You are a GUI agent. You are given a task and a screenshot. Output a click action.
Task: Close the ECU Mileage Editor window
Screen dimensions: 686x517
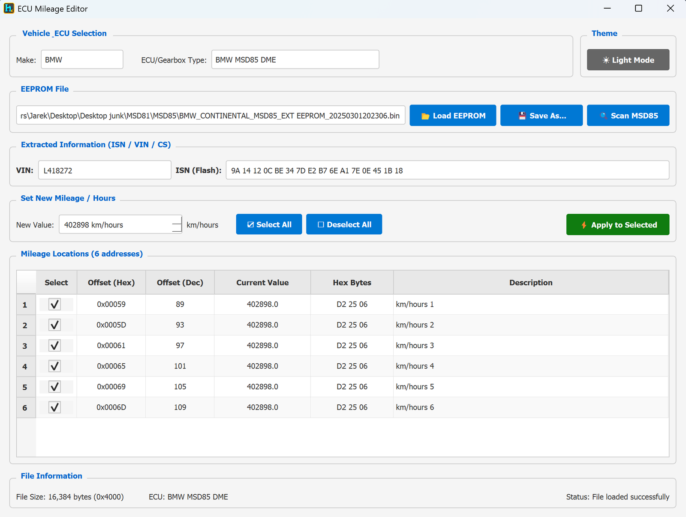click(670, 9)
